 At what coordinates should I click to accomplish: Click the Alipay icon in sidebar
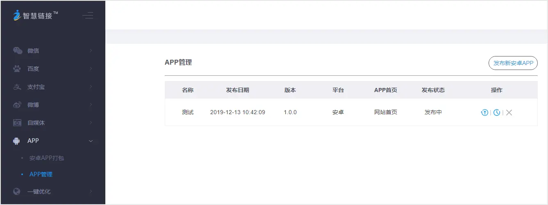point(17,87)
